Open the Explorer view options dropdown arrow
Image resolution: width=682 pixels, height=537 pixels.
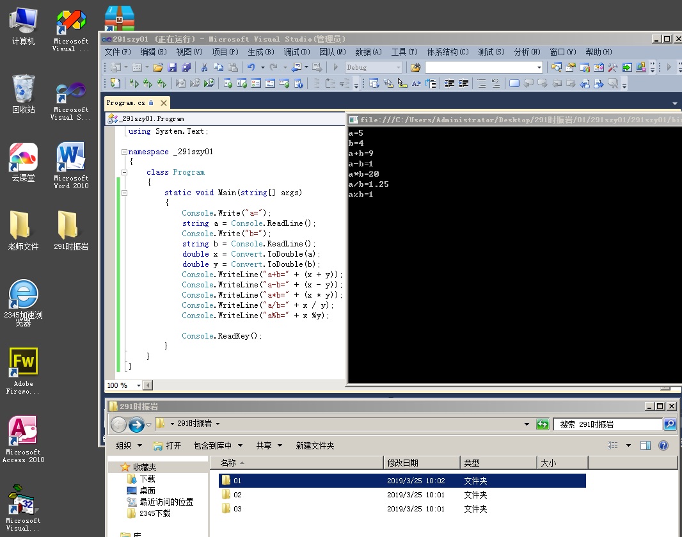point(628,445)
